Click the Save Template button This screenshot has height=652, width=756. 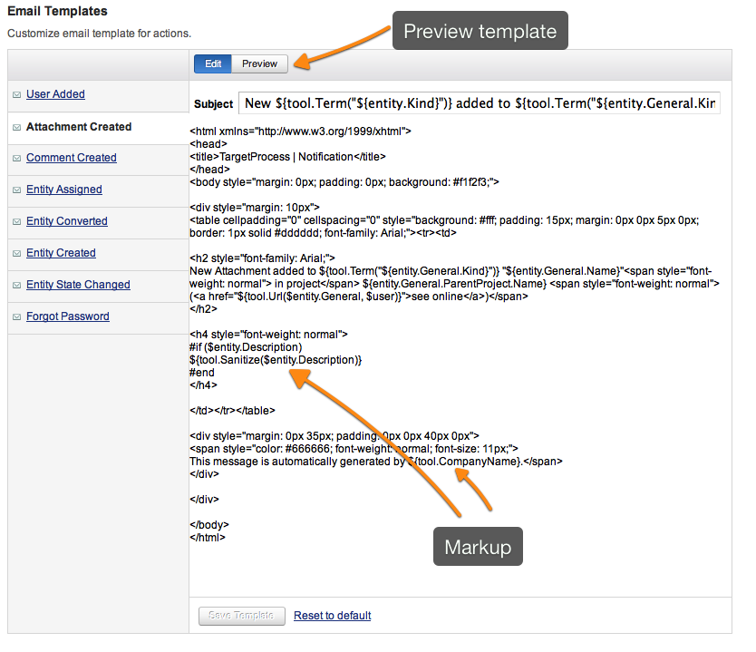click(241, 616)
